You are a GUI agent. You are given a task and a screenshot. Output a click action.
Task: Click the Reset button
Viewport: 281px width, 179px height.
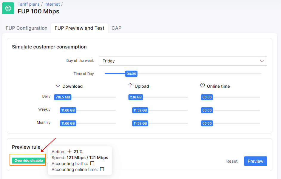(x=232, y=161)
